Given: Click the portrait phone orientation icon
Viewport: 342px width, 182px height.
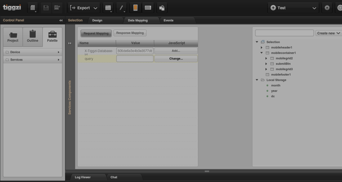Looking at the screenshot, I should 135,8.
